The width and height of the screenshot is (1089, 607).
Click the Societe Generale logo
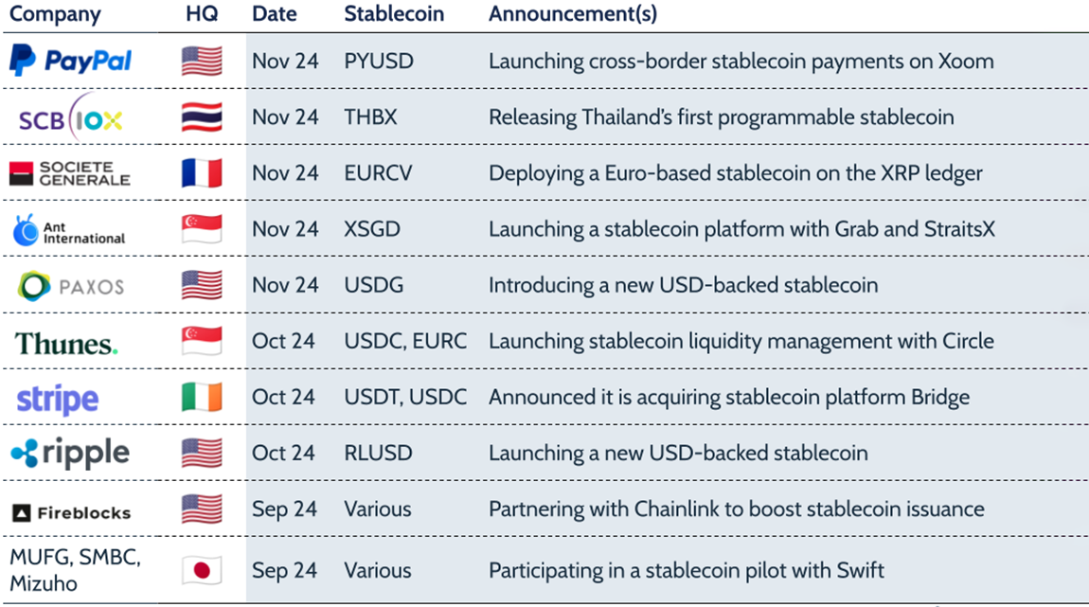coord(70,174)
